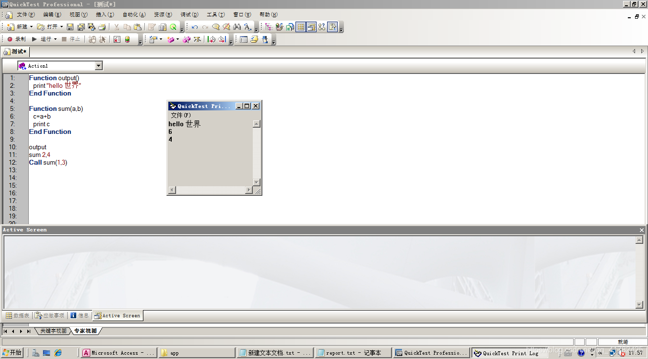This screenshot has height=359, width=648.
Task: Open report.txt Notepad from taskbar
Action: [353, 353]
